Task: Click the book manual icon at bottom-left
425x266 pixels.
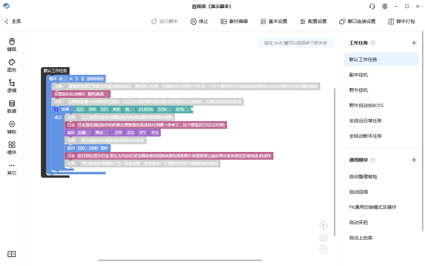Action: [12, 254]
